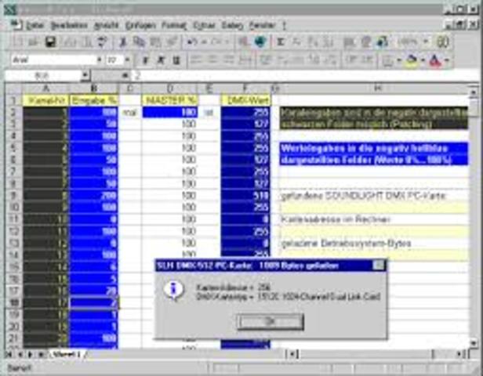Apply Currency style from formatting toolbar

[x=266, y=60]
